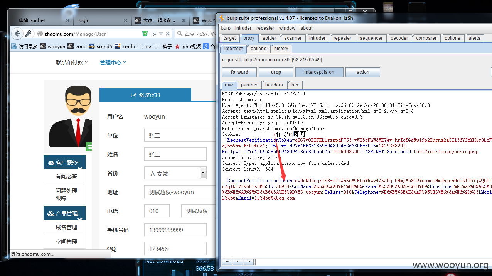
Task: Close the 大家一起来参 tab
Action: click(185, 20)
